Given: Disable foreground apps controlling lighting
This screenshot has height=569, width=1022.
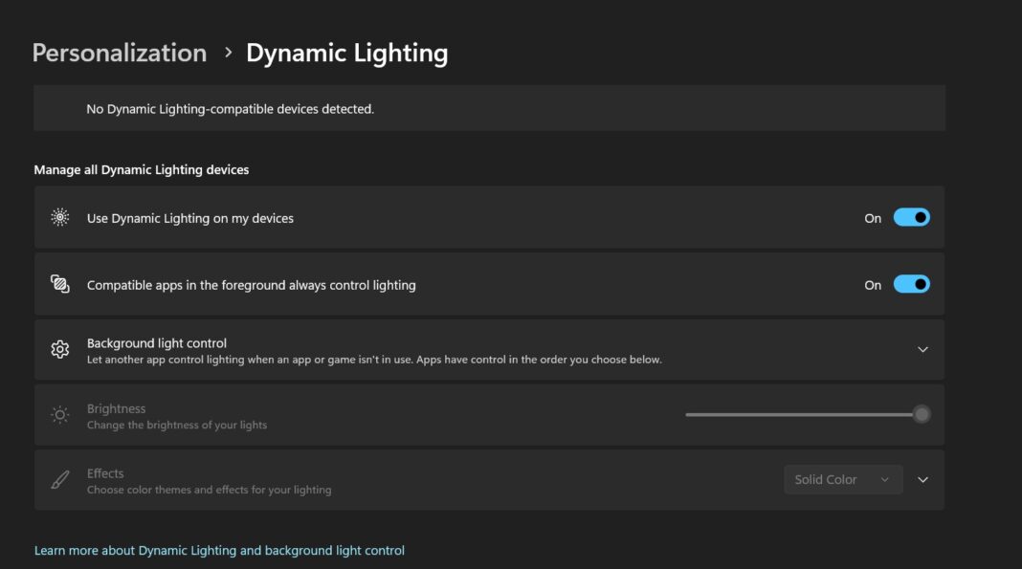Looking at the screenshot, I should (911, 284).
